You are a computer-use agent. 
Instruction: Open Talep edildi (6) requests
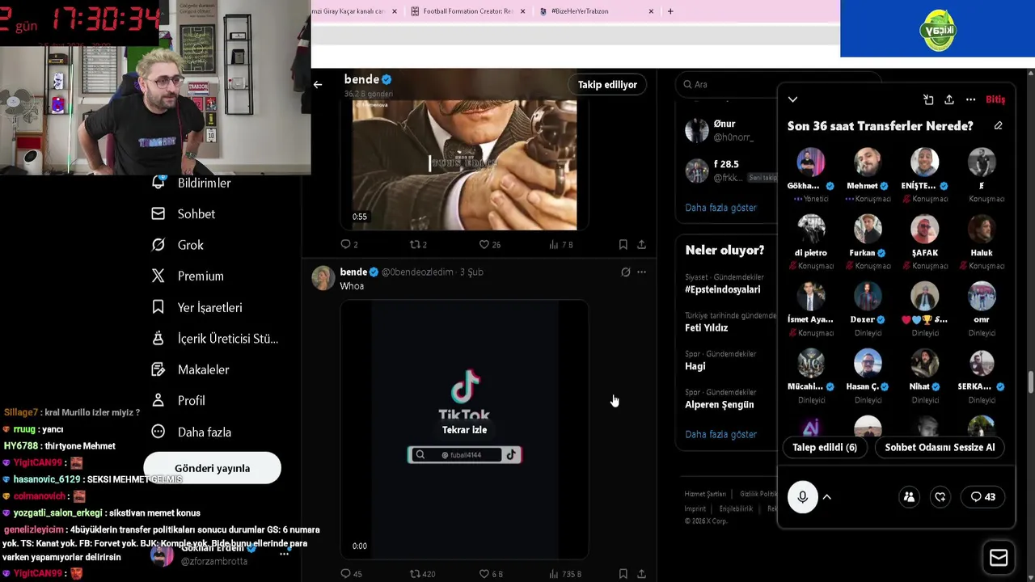click(x=825, y=447)
